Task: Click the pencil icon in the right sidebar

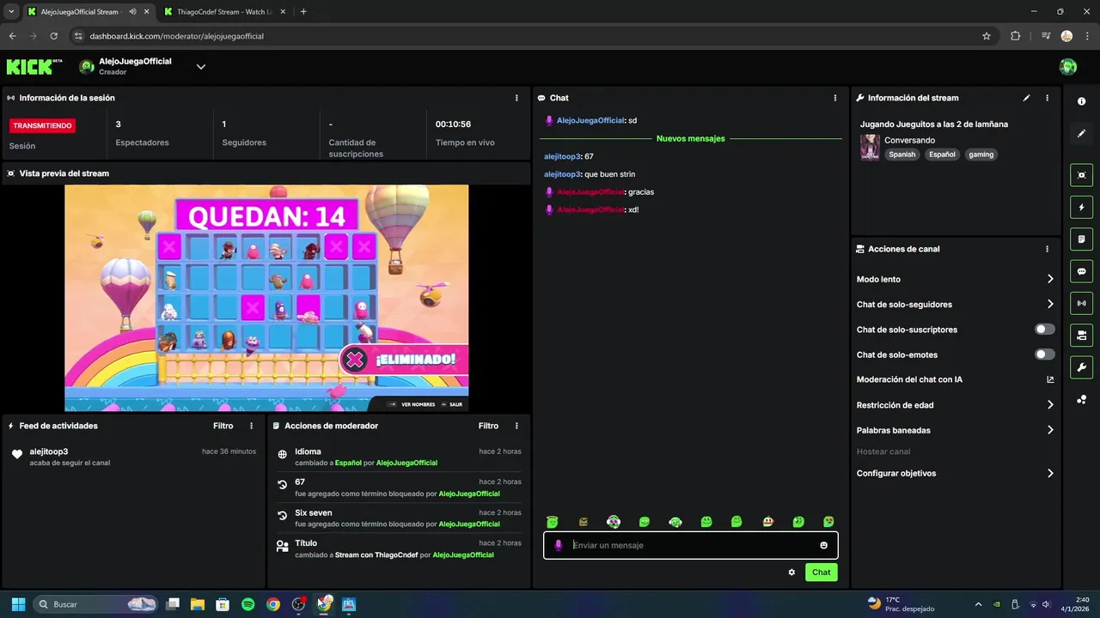Action: pos(1081,134)
